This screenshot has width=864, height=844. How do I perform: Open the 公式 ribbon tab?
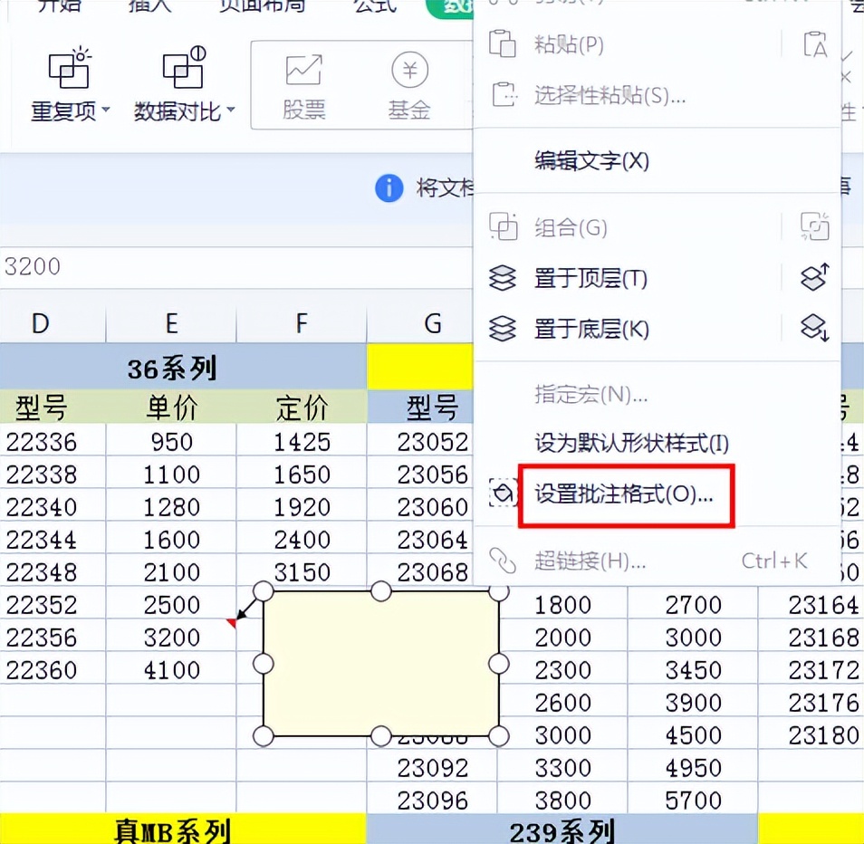pos(375,5)
